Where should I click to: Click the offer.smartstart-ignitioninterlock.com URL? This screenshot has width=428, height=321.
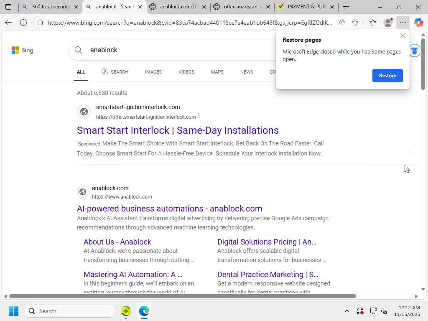click(146, 117)
